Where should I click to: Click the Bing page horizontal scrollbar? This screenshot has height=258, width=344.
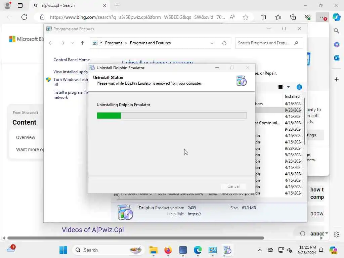click(x=136, y=238)
